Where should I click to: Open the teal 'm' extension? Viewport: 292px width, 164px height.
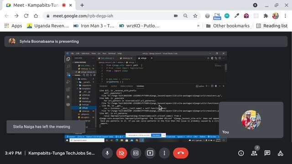pyautogui.click(x=227, y=16)
